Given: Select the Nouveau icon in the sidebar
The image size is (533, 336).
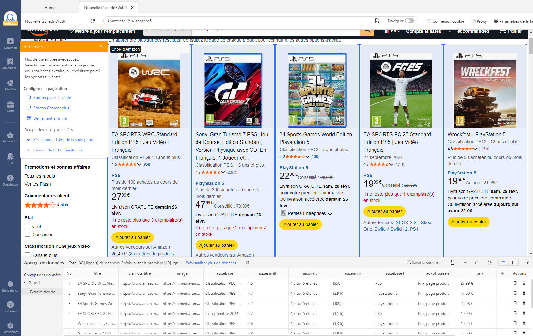Looking at the screenshot, I should pyautogui.click(x=10, y=44).
